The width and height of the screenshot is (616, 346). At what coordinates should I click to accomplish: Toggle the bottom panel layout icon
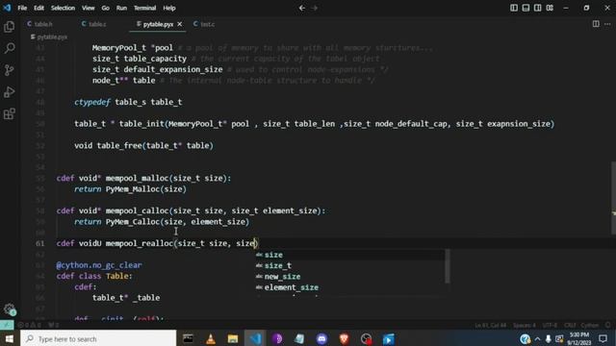pos(526,8)
